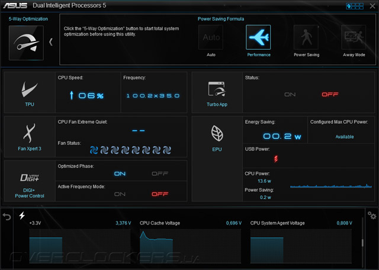This screenshot has height=270, width=379.
Task: Click the CPU Fan Extreme Quiet dashes value
Action: pos(139,131)
